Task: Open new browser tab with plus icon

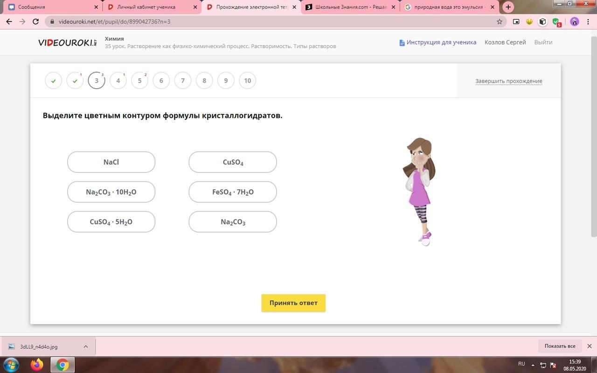Action: coord(508,7)
